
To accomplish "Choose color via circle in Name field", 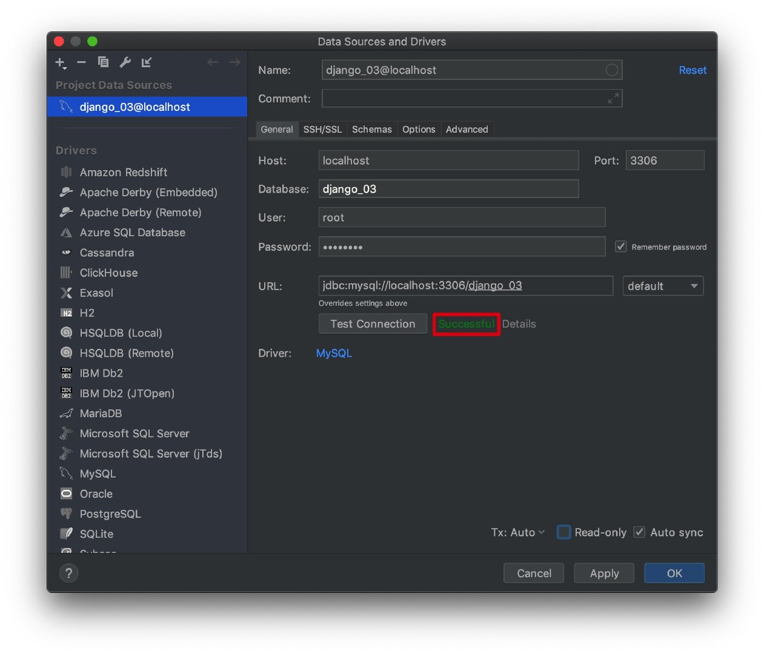I will [x=612, y=70].
